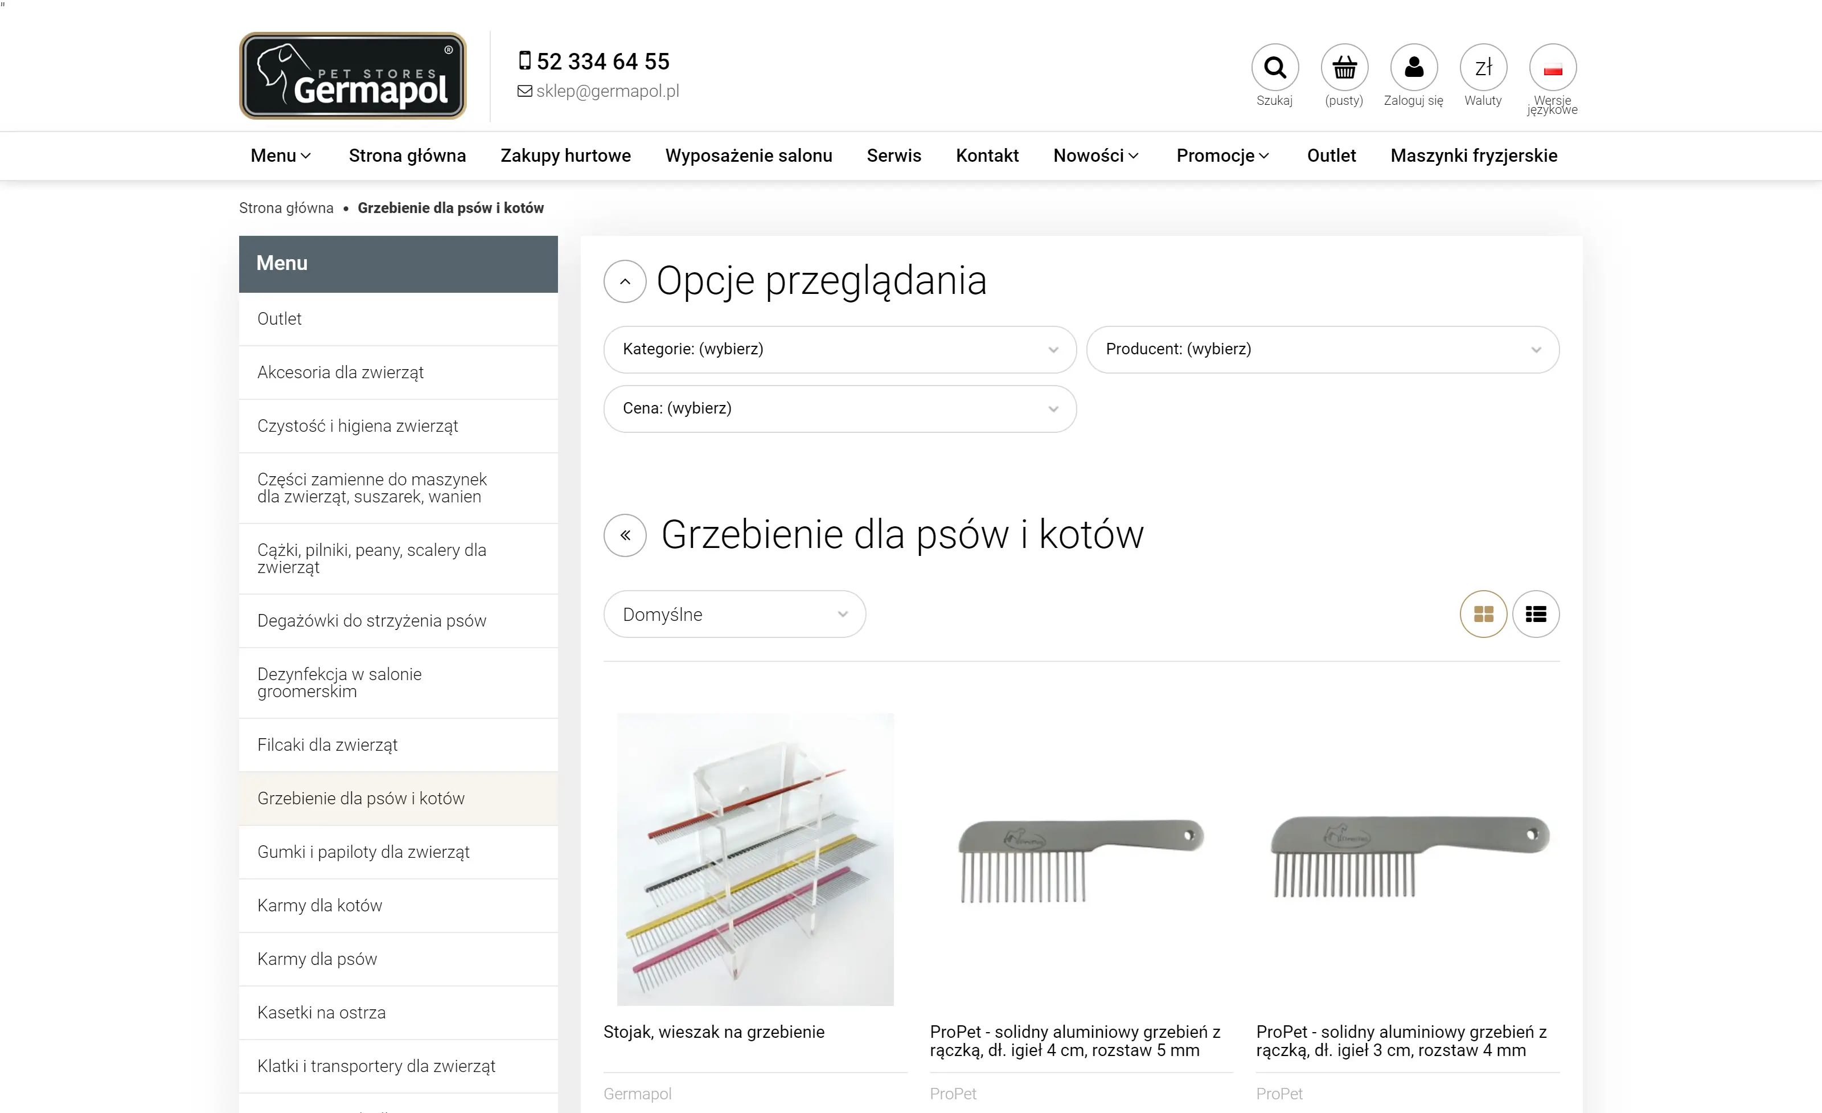Open Kontakt menu item
1822x1113 pixels.
tap(987, 156)
